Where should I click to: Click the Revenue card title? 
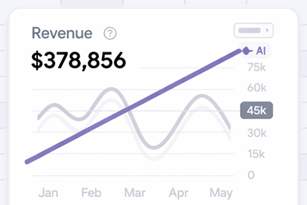(x=62, y=34)
